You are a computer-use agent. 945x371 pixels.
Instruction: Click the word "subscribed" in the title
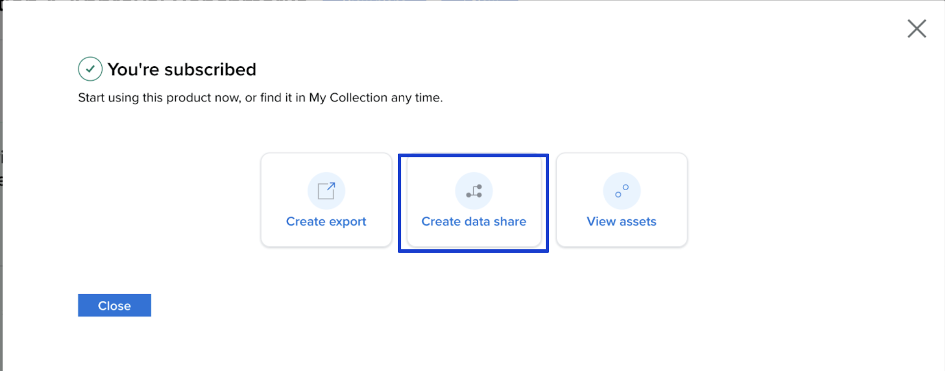[210, 70]
